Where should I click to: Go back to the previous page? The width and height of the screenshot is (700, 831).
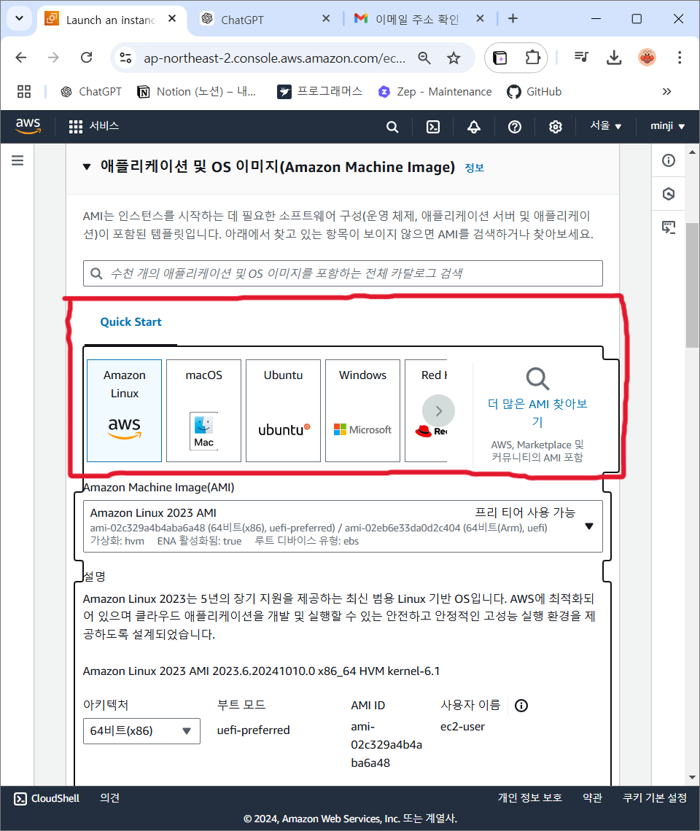point(21,58)
